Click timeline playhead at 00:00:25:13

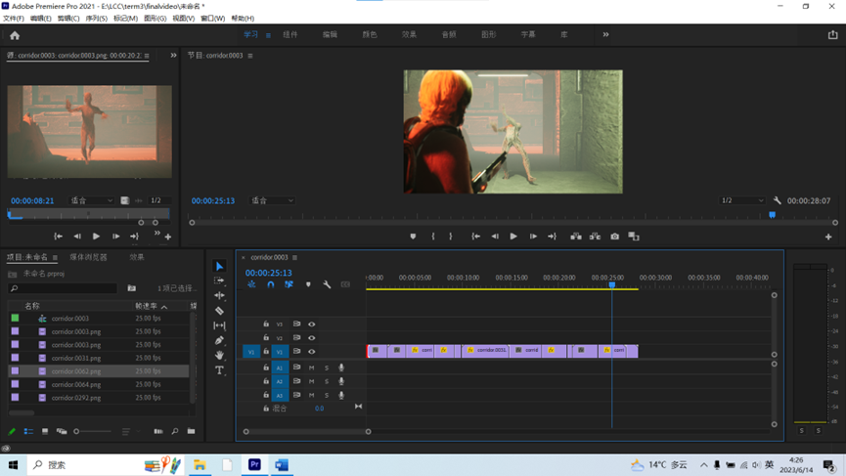pyautogui.click(x=612, y=284)
